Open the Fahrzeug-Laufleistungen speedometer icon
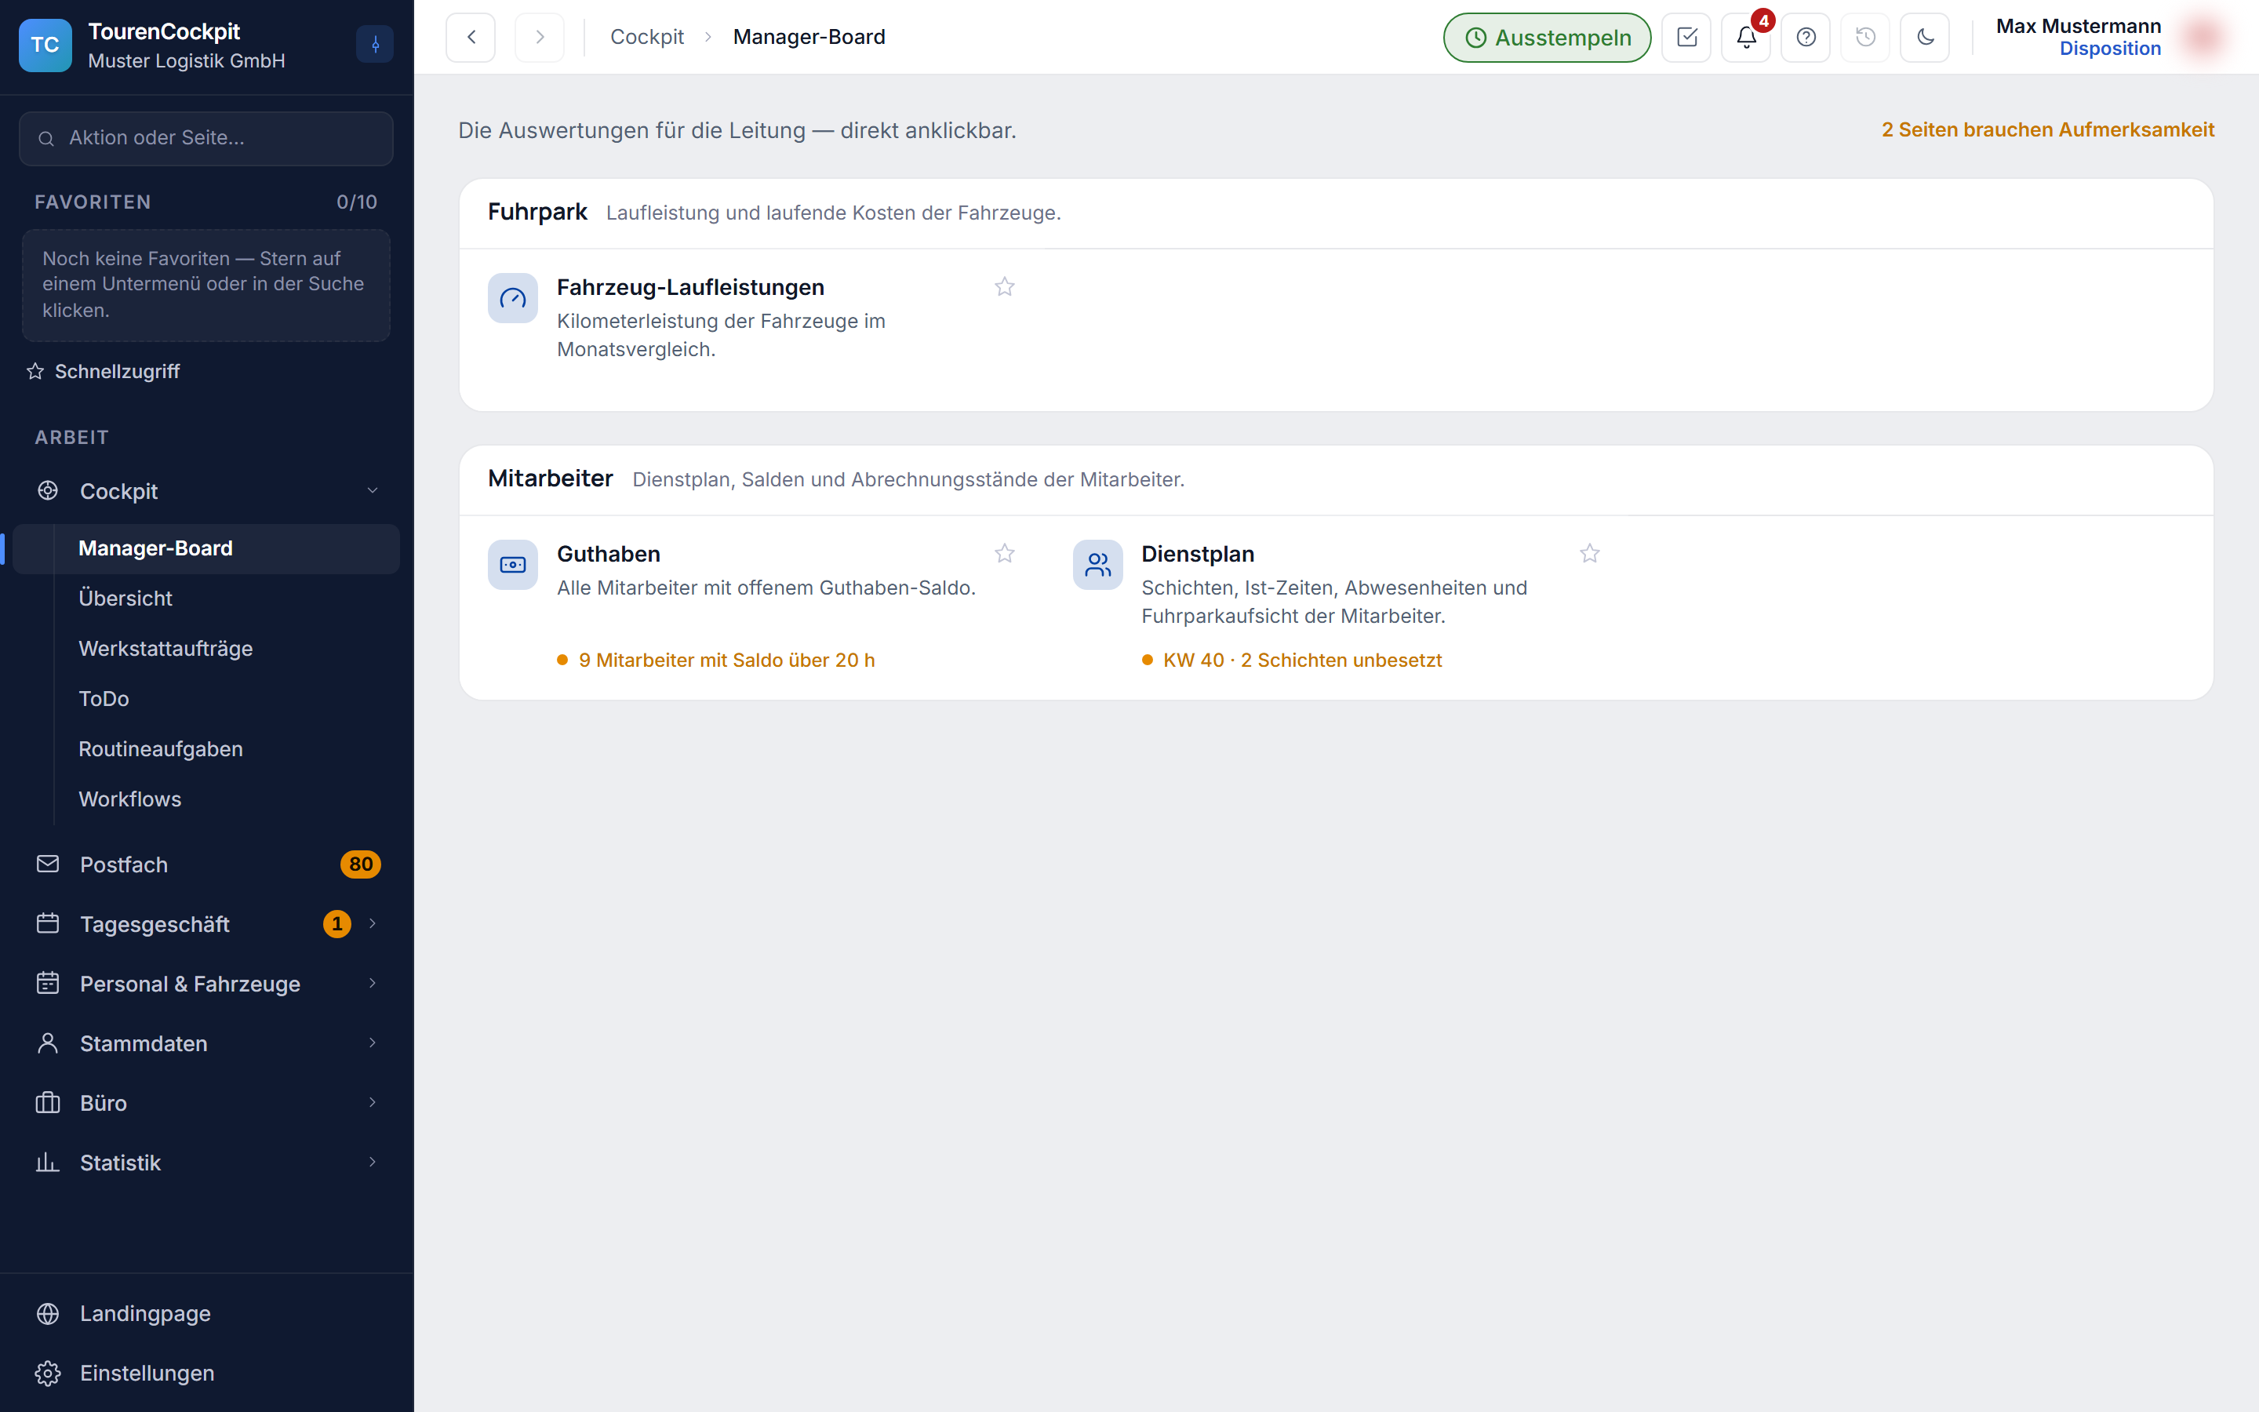Viewport: 2259px width, 1412px height. coord(512,298)
